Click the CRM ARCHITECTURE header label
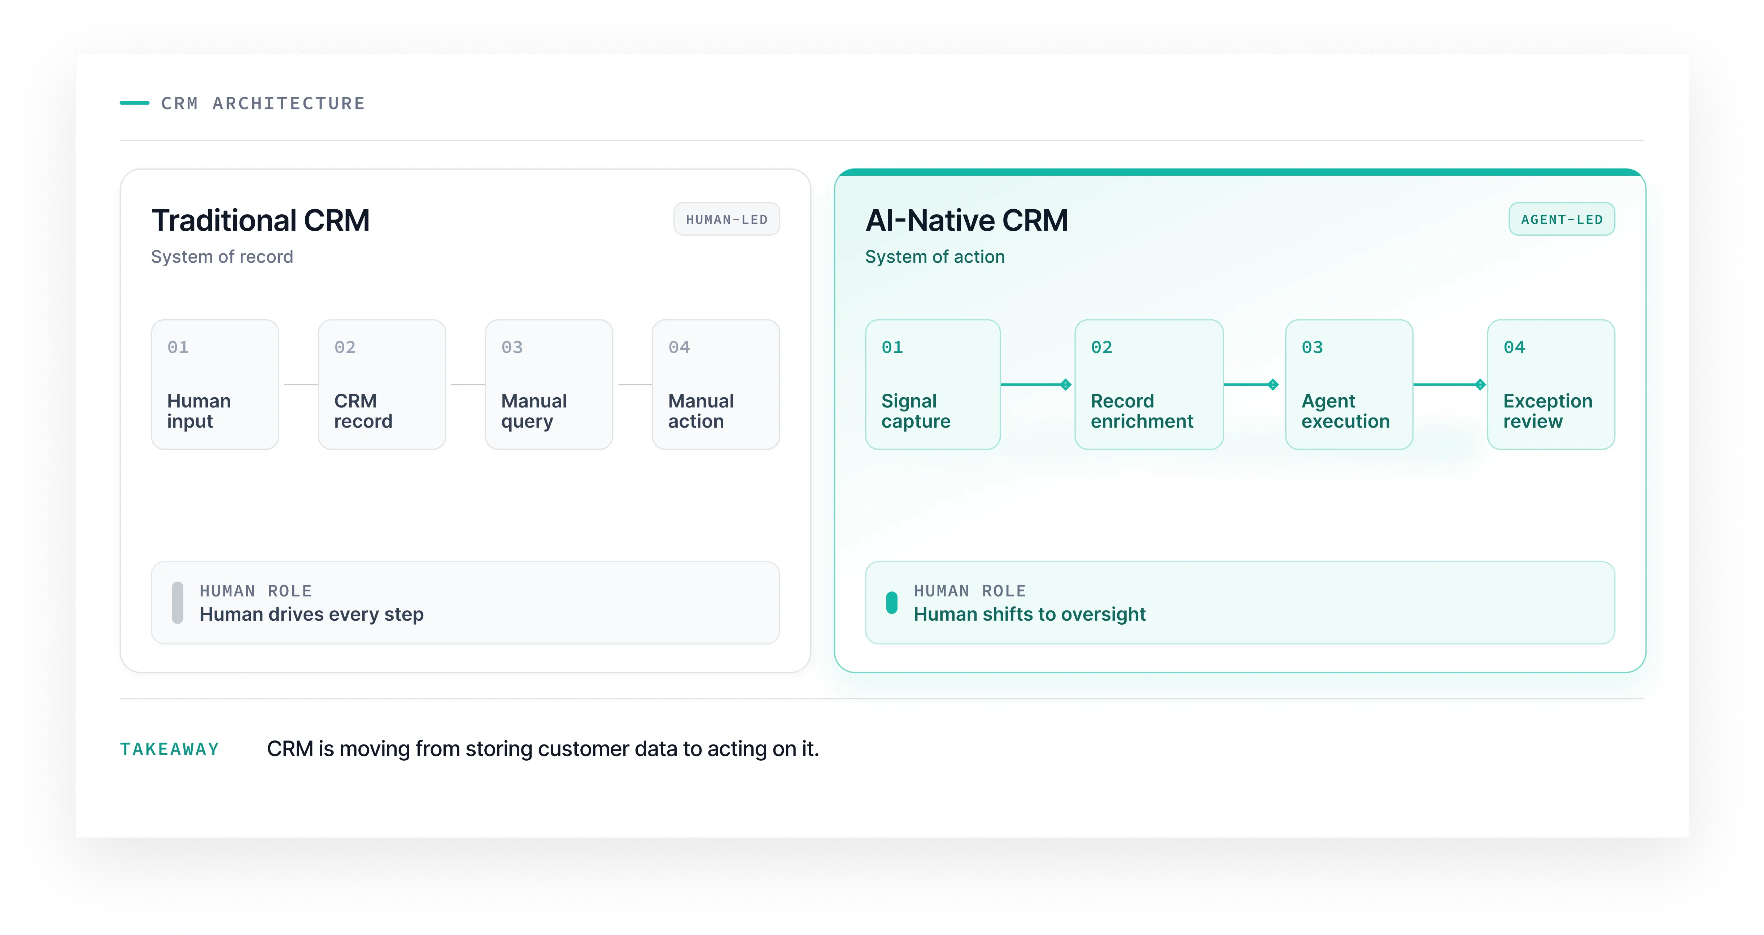Viewport: 1764px width, 935px height. [x=263, y=104]
